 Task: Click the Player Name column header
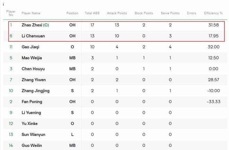coord(31,13)
